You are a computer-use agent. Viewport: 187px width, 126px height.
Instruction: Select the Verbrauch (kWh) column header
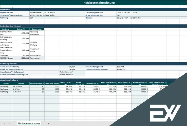click(52, 83)
